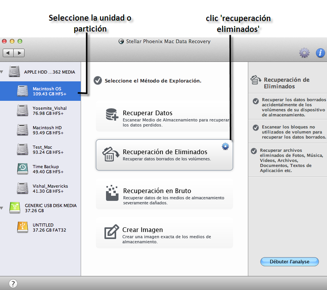Zoom window with green button
Viewport: 327px width, 290px height.
coord(20,41)
